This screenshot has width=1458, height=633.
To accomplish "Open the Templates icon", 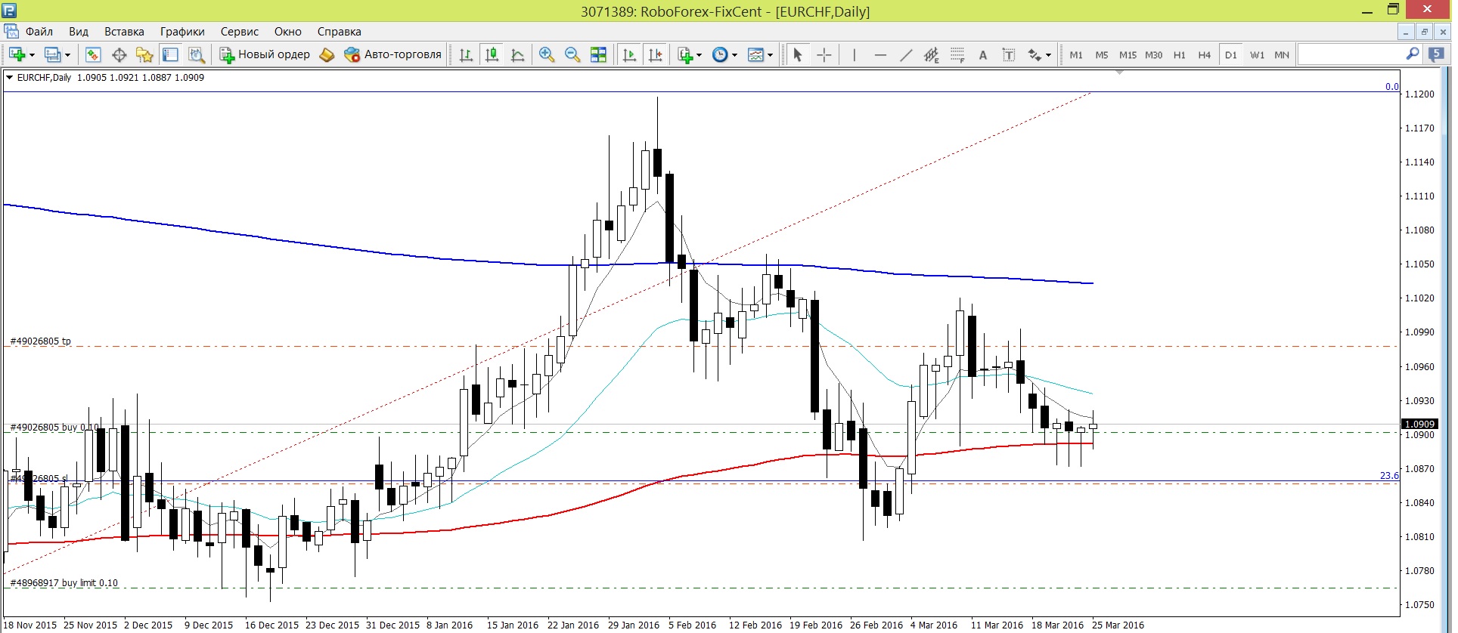I will coord(755,54).
